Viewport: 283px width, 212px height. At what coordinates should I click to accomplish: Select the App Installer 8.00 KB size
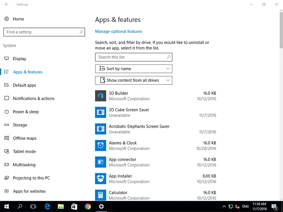pyautogui.click(x=209, y=176)
